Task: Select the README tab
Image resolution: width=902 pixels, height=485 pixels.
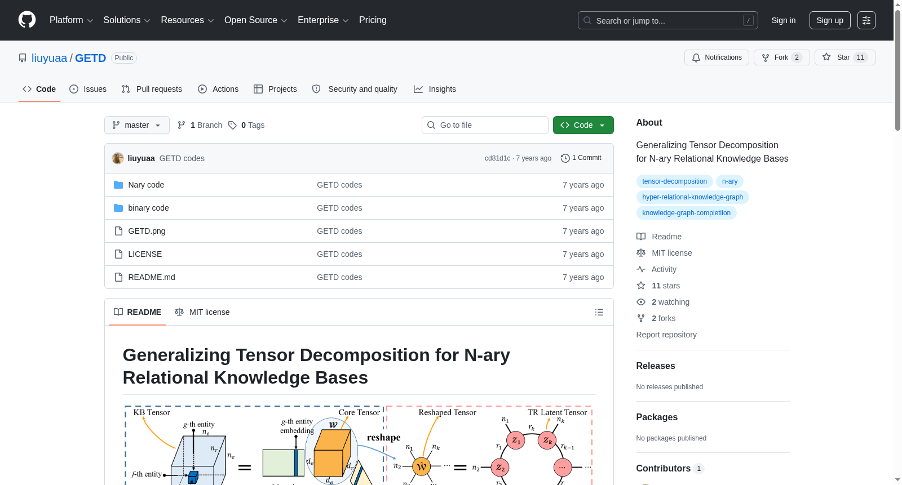Action: [138, 312]
